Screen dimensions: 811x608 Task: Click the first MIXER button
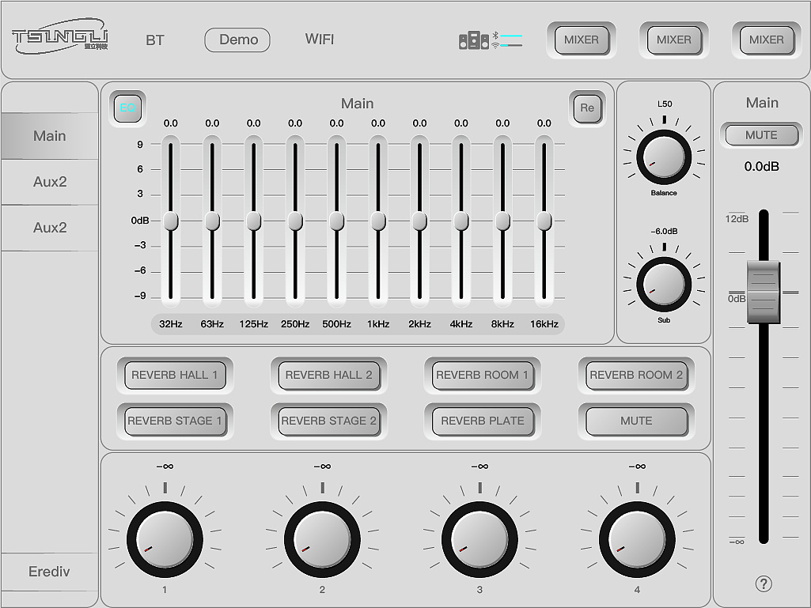[582, 40]
